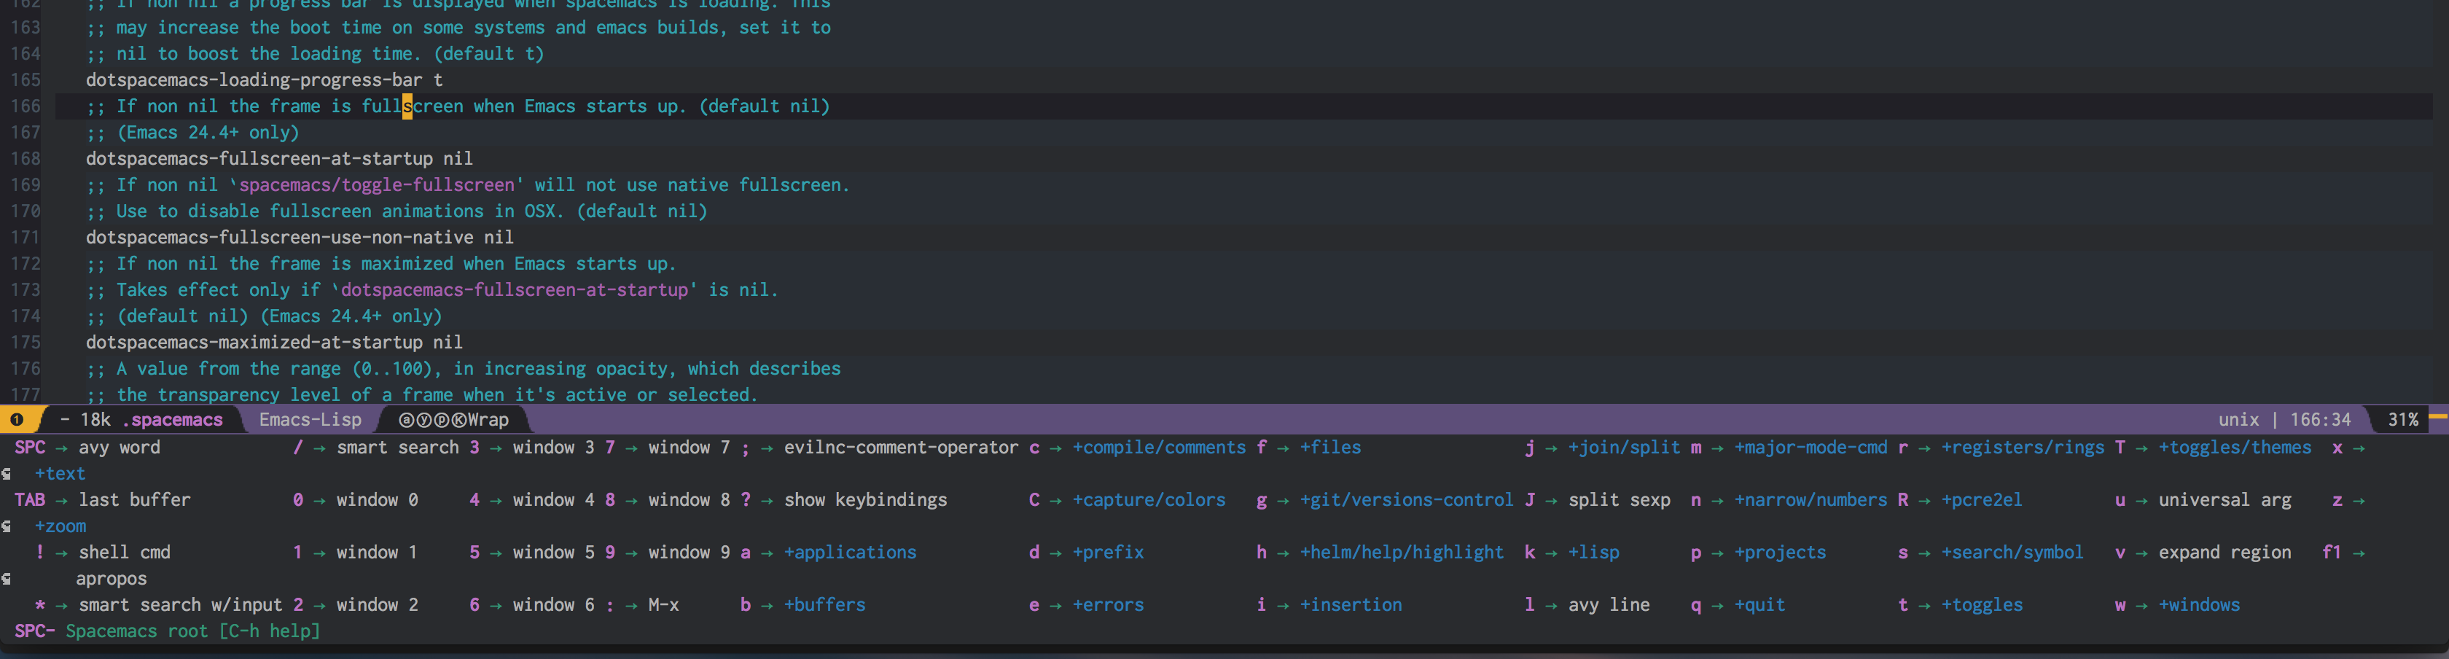The width and height of the screenshot is (2449, 659).
Task: Select the '+search/symbol' which-key entry
Action: 2012,552
